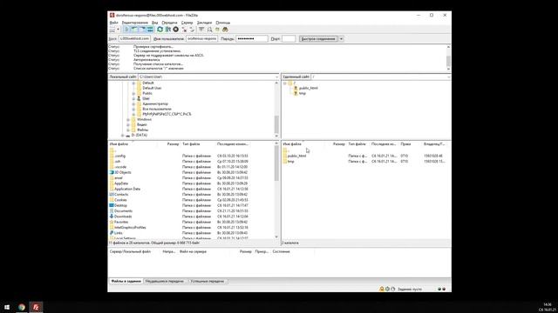Open the Сервер menu

click(187, 23)
